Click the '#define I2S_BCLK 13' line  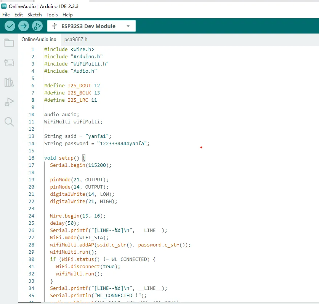click(x=72, y=93)
